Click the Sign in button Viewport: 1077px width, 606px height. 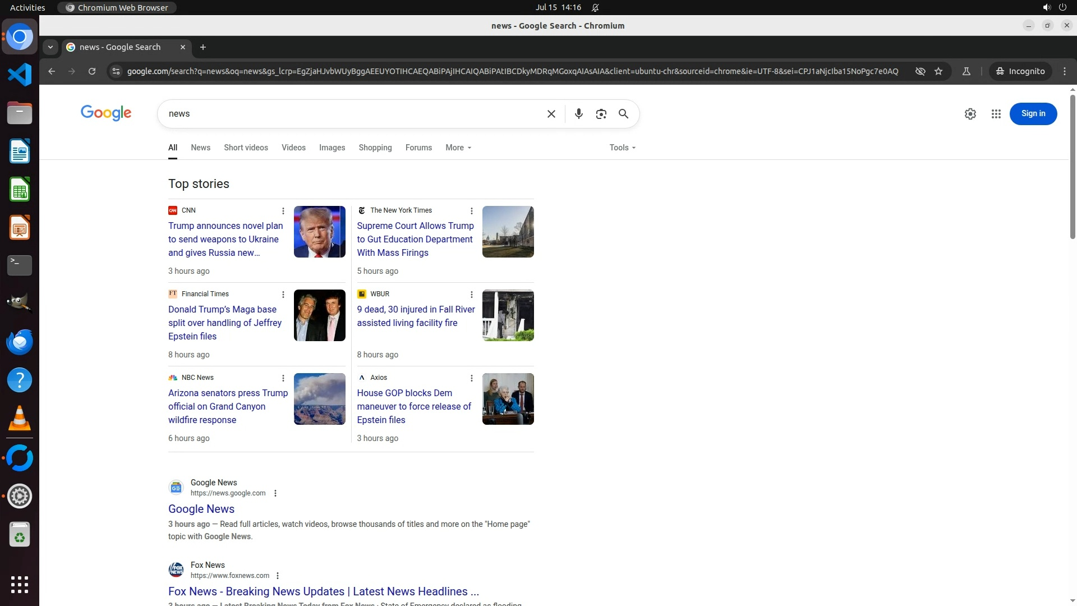(x=1033, y=113)
